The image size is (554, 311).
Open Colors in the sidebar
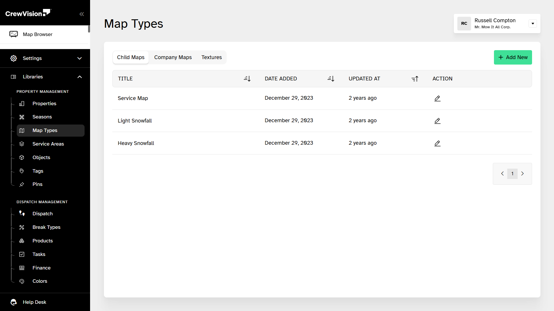click(x=40, y=281)
